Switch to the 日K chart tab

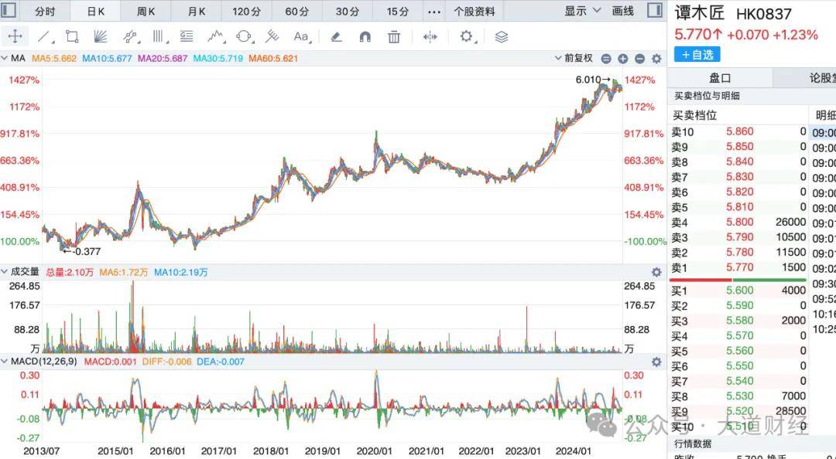pos(95,11)
